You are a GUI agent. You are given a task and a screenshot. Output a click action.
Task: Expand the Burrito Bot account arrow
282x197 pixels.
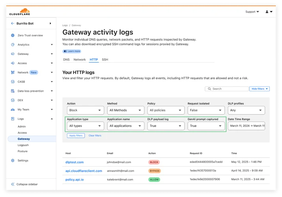[50, 23]
